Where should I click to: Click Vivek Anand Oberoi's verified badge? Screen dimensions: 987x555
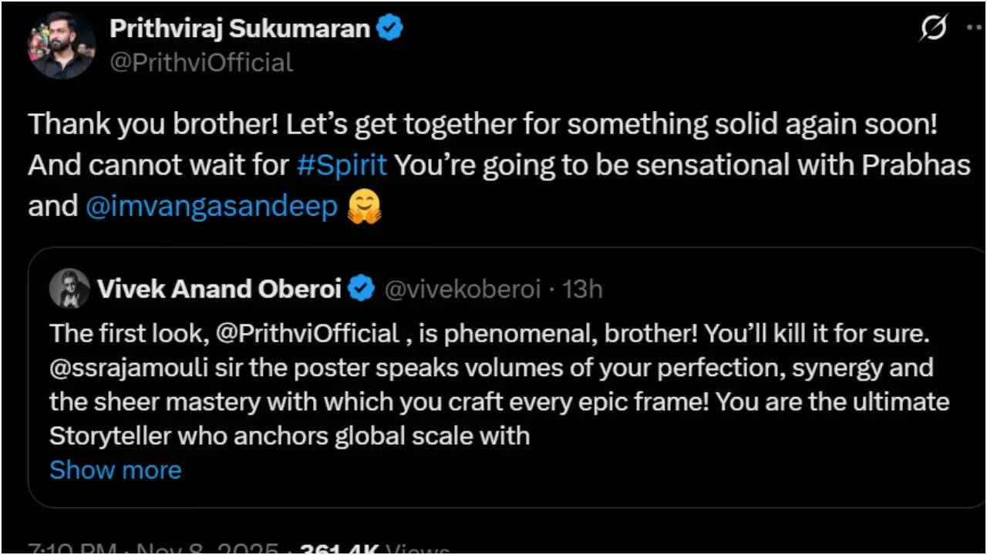click(360, 289)
